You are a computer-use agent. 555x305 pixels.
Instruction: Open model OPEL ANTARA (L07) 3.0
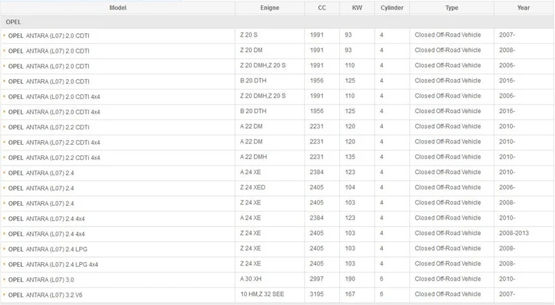[x=41, y=280]
